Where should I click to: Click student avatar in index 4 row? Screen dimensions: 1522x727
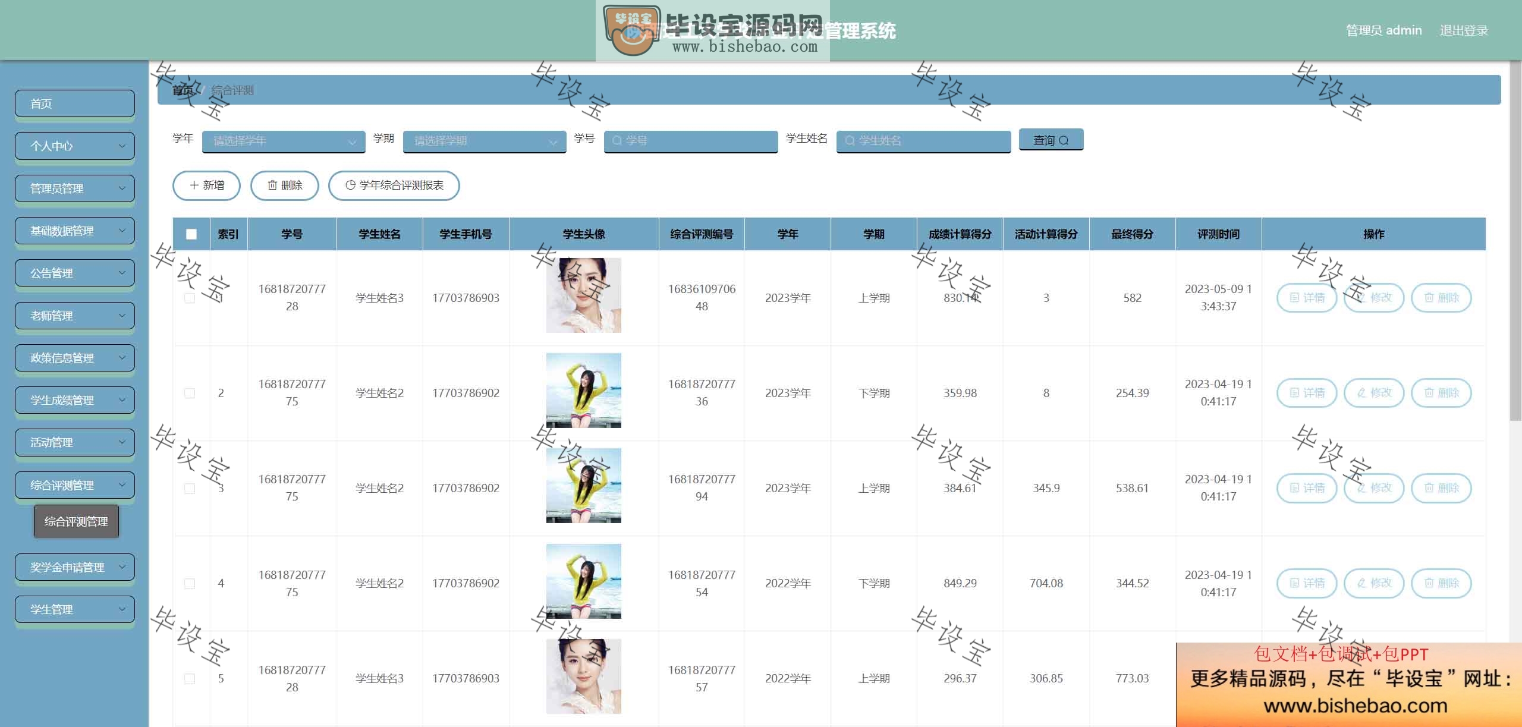(584, 581)
